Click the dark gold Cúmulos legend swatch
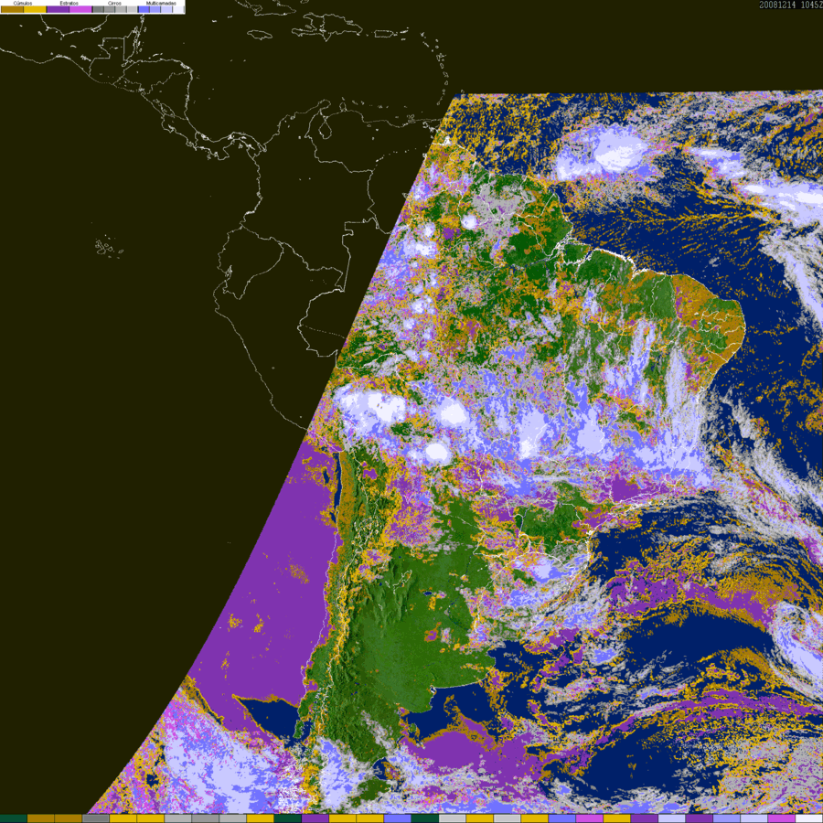Screen dimensions: 823x823 (x=12, y=9)
